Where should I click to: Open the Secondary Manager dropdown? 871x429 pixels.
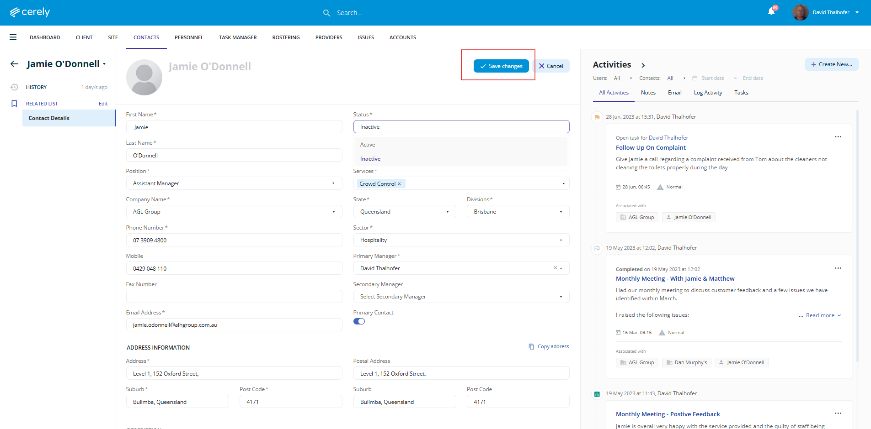(461, 297)
